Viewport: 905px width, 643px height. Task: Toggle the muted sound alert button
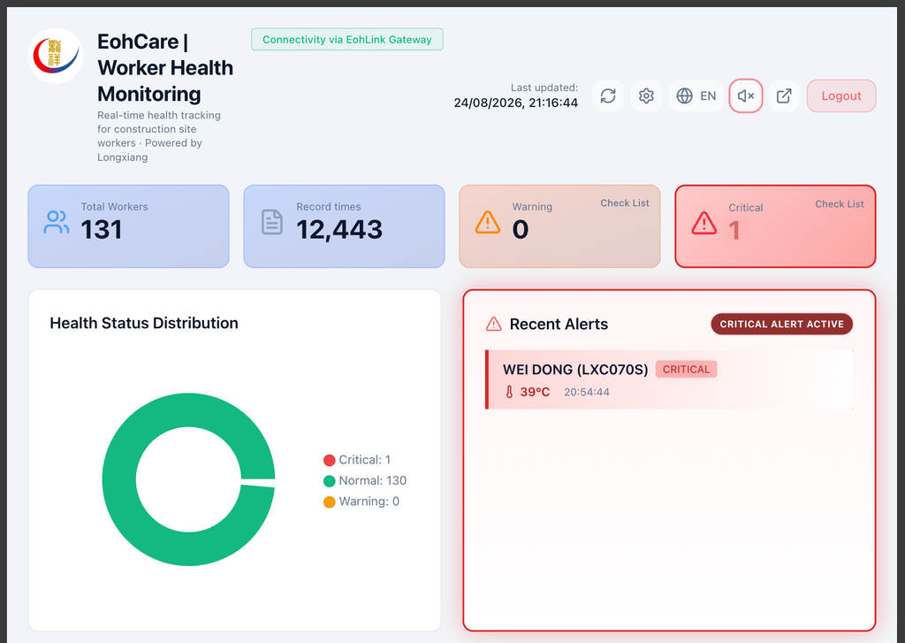pyautogui.click(x=746, y=96)
